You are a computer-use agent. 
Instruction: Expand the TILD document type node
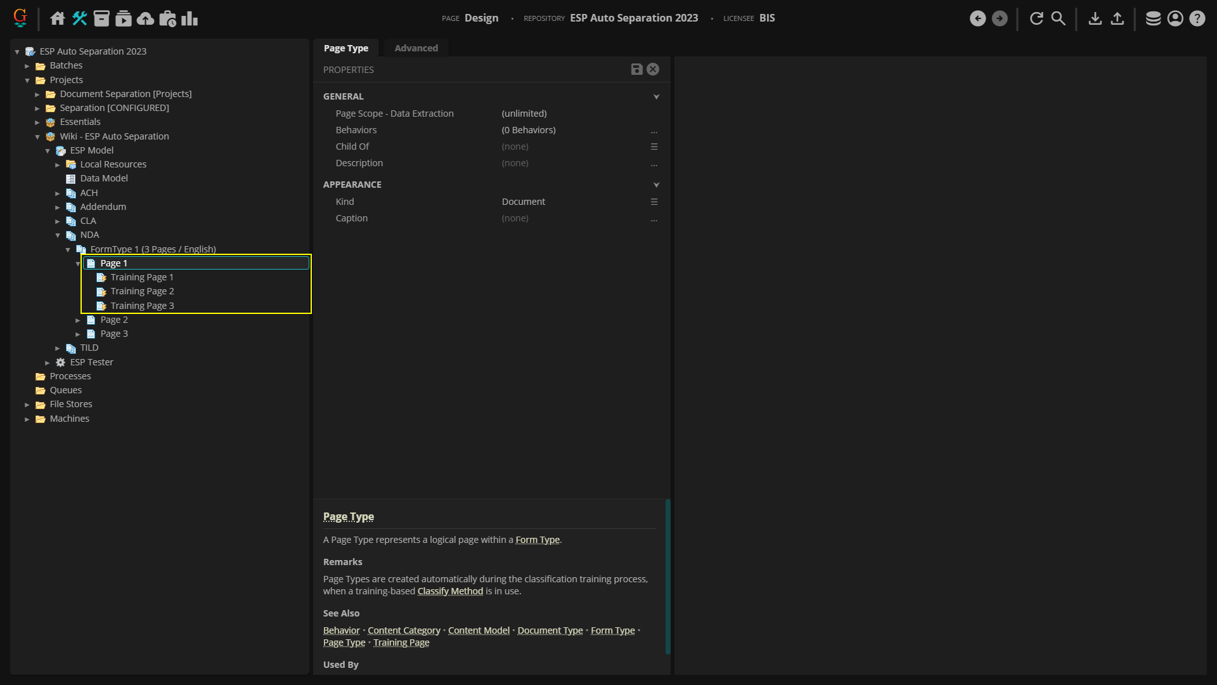click(x=58, y=348)
